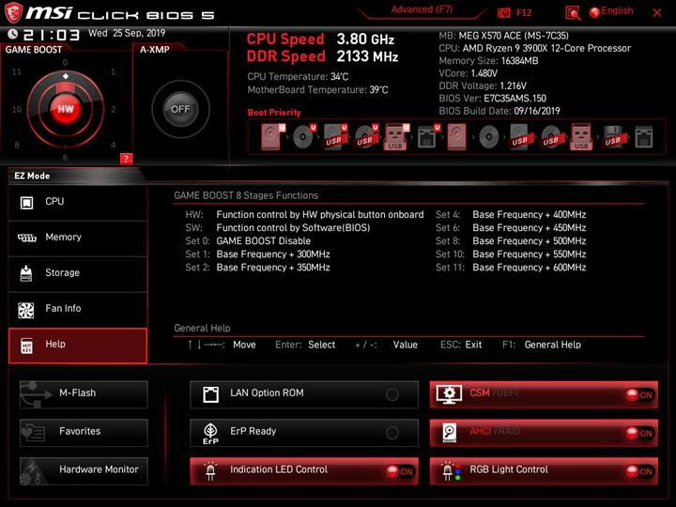Open Hardware Monitor
The height and width of the screenshot is (507, 676).
click(x=84, y=470)
